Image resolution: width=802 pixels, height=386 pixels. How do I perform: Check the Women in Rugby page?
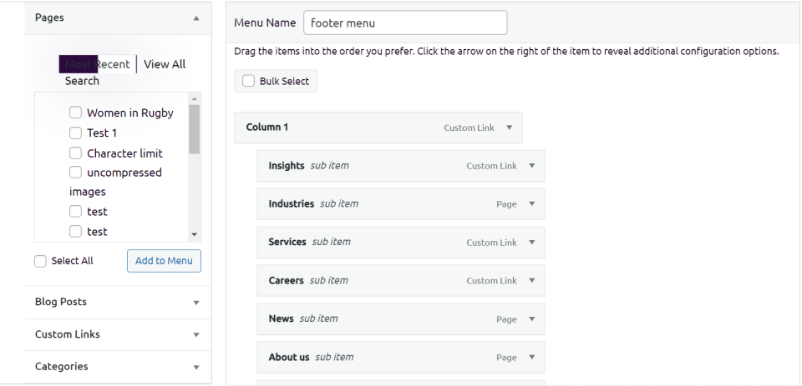coord(75,113)
